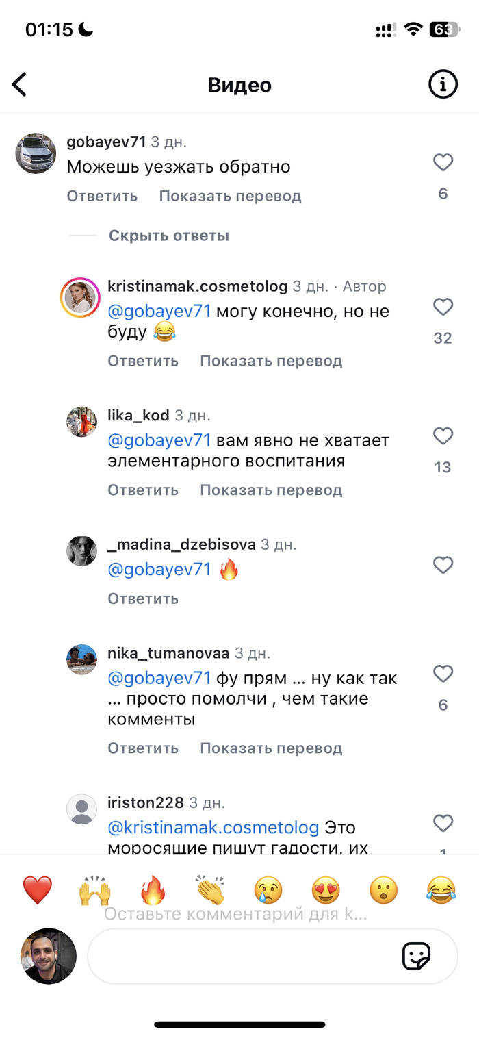React with the laughing tears emoji

[441, 890]
